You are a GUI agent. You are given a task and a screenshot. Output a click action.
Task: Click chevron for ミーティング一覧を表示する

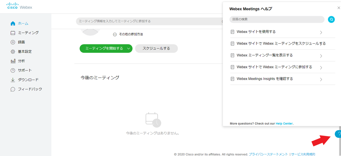321,56
